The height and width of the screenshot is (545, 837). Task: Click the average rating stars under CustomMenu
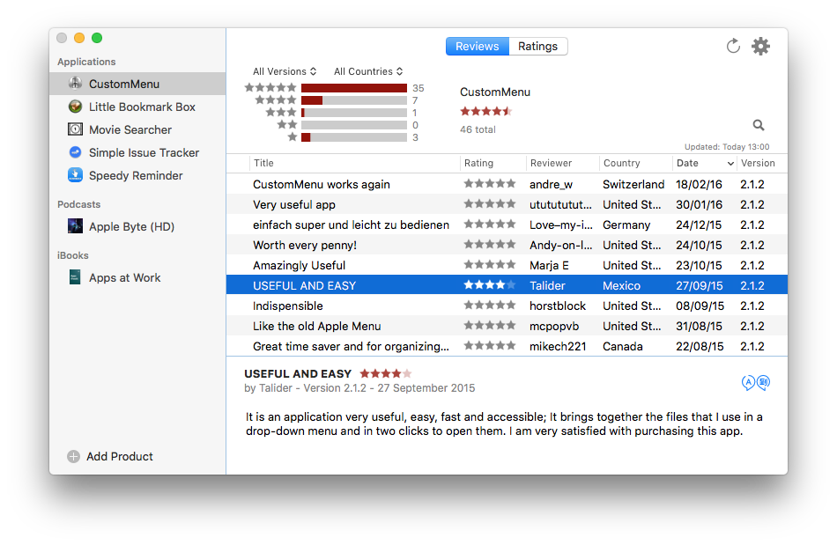[x=485, y=112]
